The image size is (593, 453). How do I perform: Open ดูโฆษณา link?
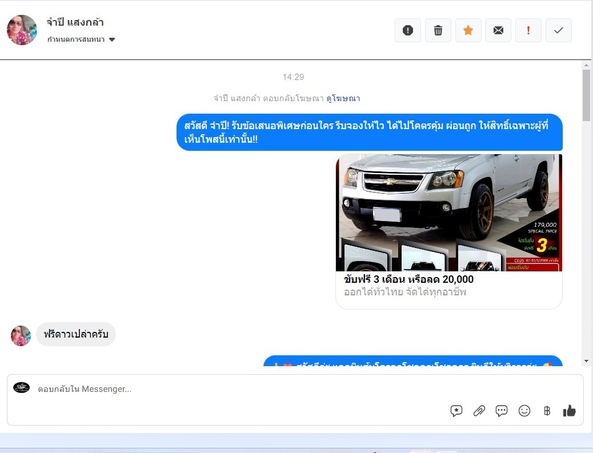[343, 98]
